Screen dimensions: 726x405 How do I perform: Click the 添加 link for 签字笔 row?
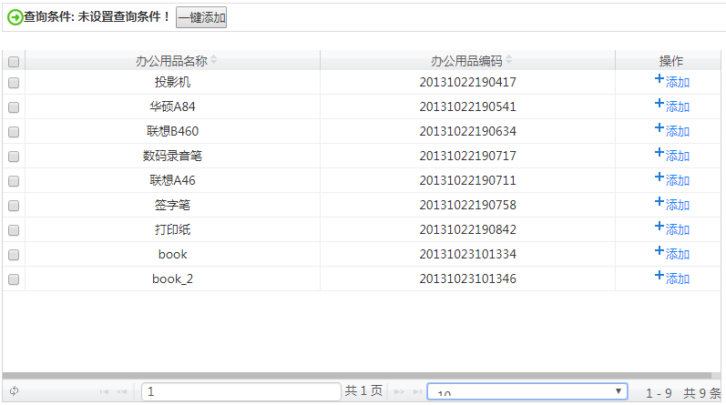coord(678,205)
